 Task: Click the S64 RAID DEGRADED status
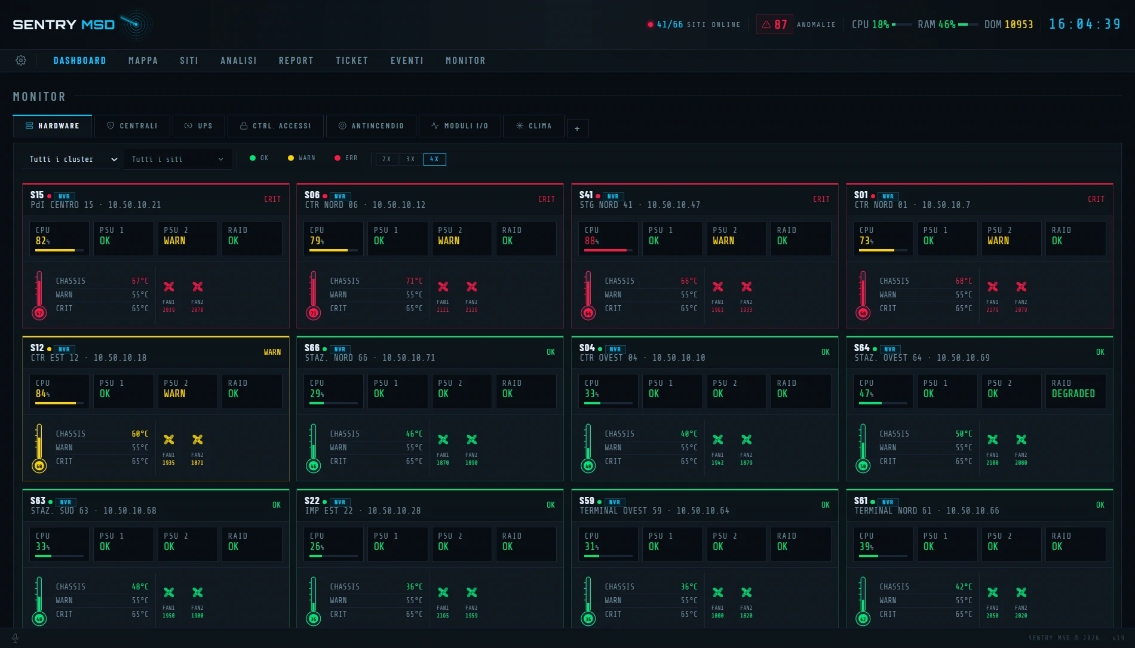click(1073, 394)
